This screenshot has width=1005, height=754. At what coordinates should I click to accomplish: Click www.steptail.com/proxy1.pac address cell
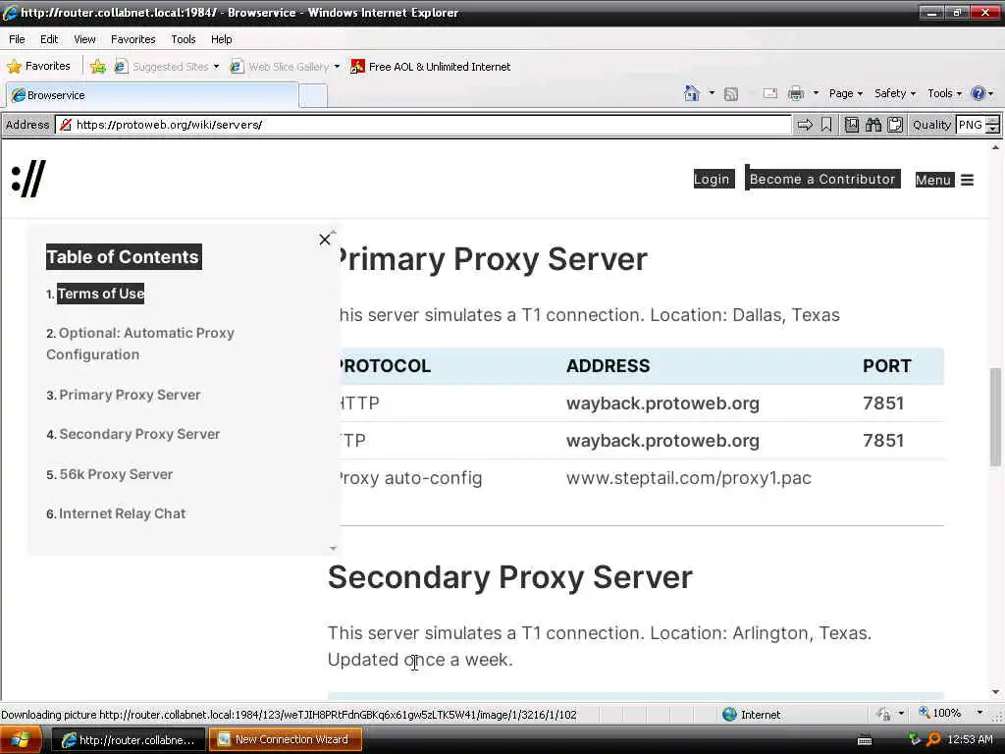[688, 478]
